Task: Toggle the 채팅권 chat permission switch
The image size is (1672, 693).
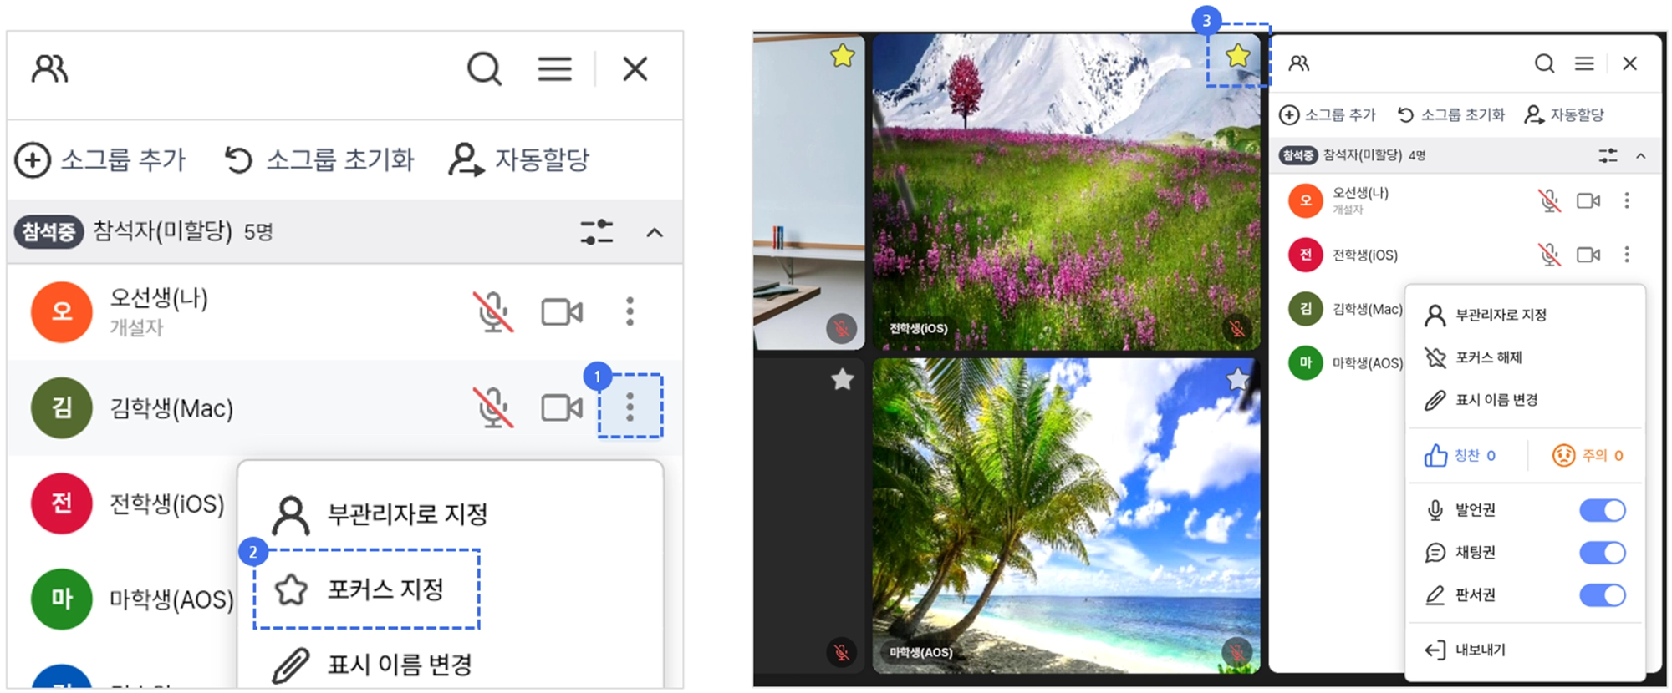Action: (x=1603, y=553)
